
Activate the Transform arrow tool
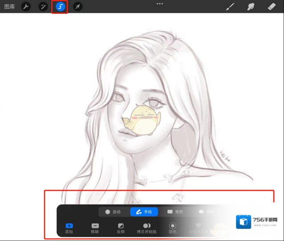pyautogui.click(x=77, y=7)
